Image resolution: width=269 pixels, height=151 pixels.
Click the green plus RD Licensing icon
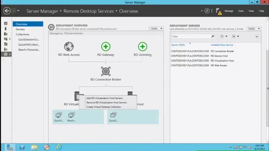pos(142,47)
